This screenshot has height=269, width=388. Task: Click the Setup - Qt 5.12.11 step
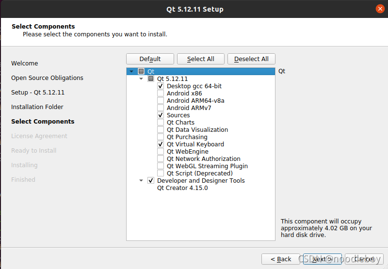pos(38,93)
